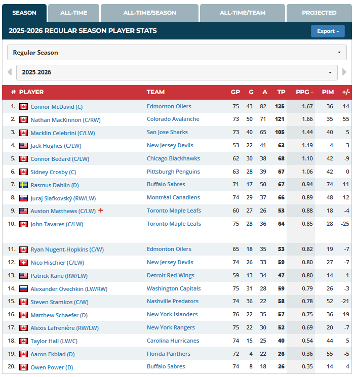Open Juraj Slafkovský's player profile
Viewport: 356px width, 377px height.
[63, 198]
